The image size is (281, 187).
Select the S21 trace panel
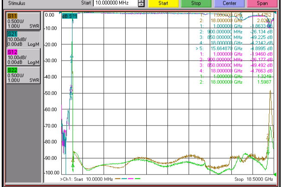click(23, 39)
